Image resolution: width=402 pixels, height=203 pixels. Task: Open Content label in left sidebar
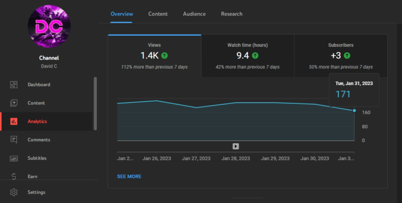pos(36,103)
